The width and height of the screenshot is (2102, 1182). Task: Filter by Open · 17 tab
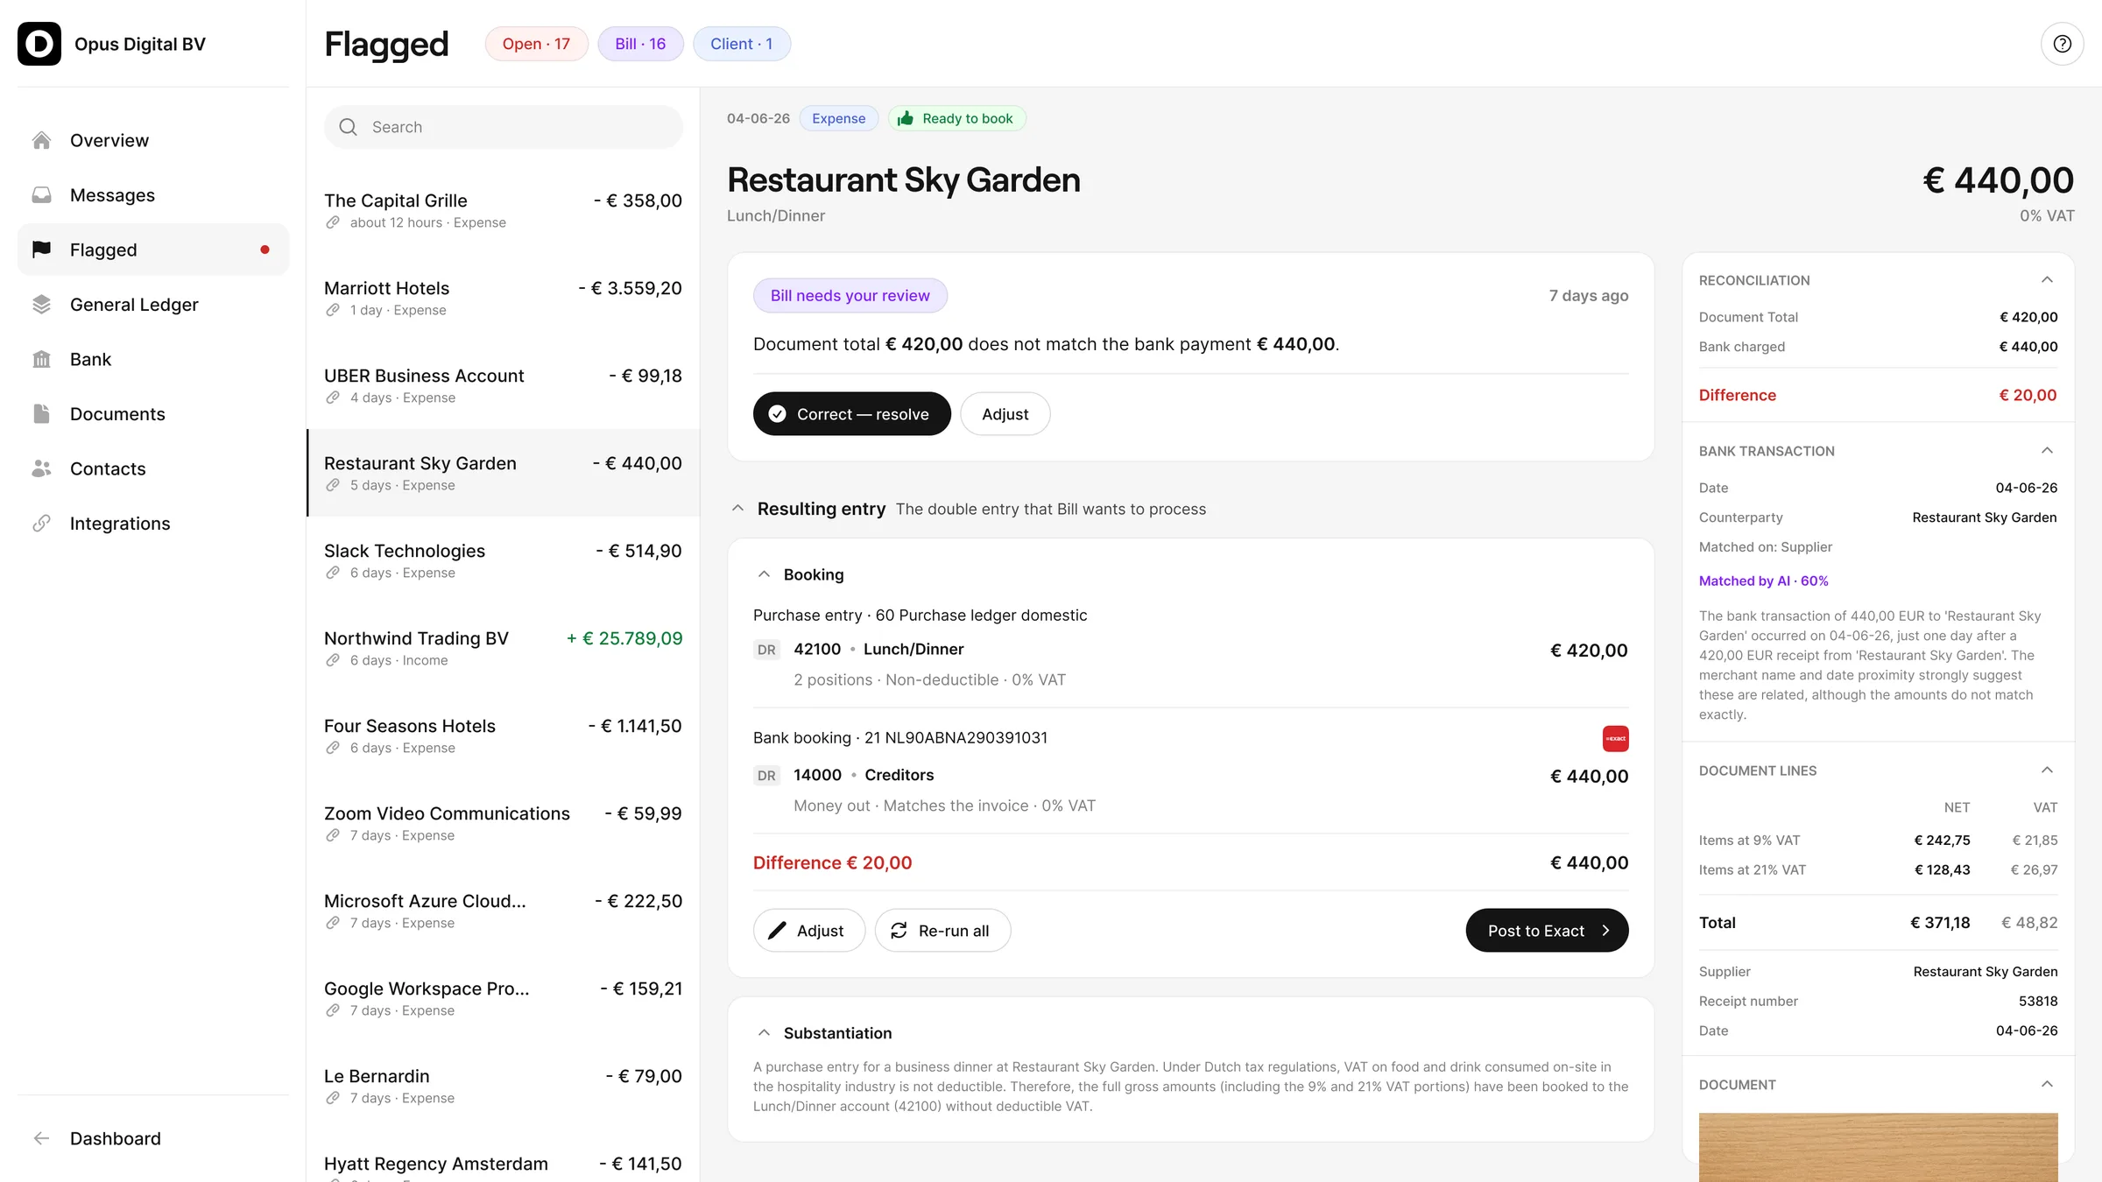[536, 44]
